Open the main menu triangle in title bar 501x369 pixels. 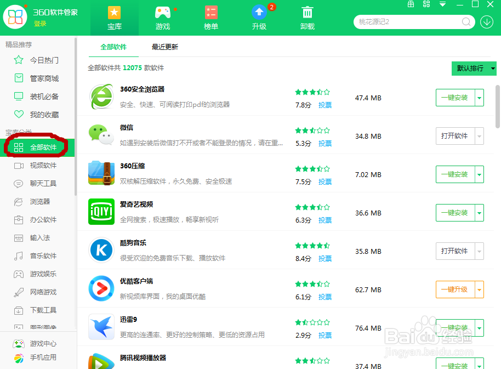[442, 4]
